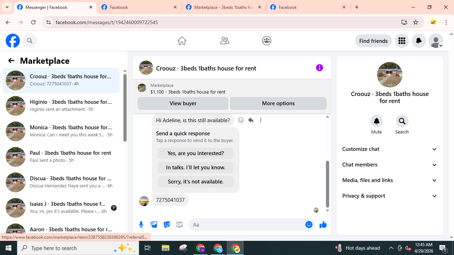Viewport: 454px width, 255px height.
Task: Open the Facebook menu grid icon
Action: [x=402, y=41]
